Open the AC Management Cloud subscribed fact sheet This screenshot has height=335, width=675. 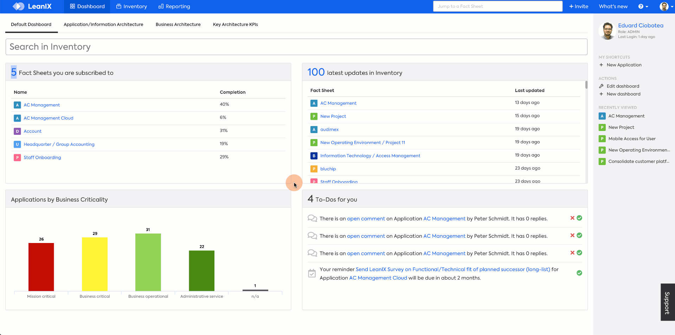pos(49,118)
